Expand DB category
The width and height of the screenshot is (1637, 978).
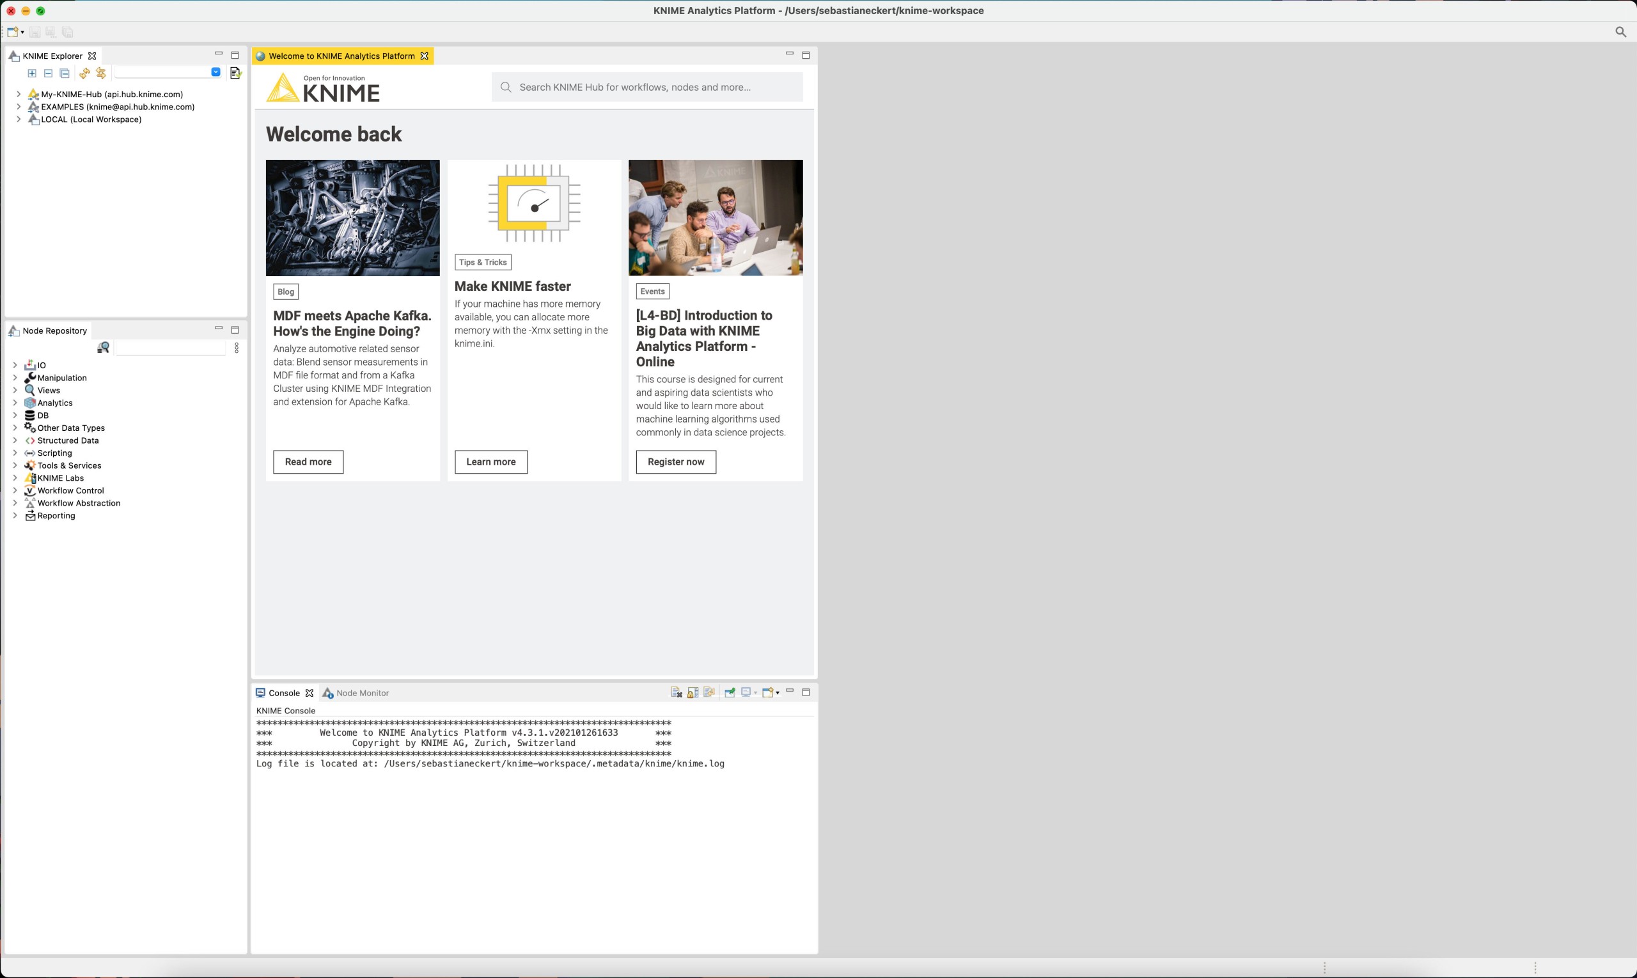click(x=15, y=415)
